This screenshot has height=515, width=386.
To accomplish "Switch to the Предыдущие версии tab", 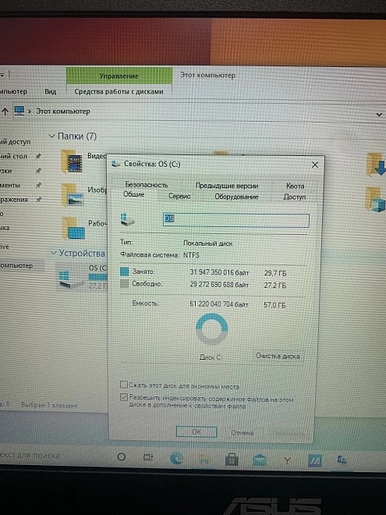I will point(227,186).
